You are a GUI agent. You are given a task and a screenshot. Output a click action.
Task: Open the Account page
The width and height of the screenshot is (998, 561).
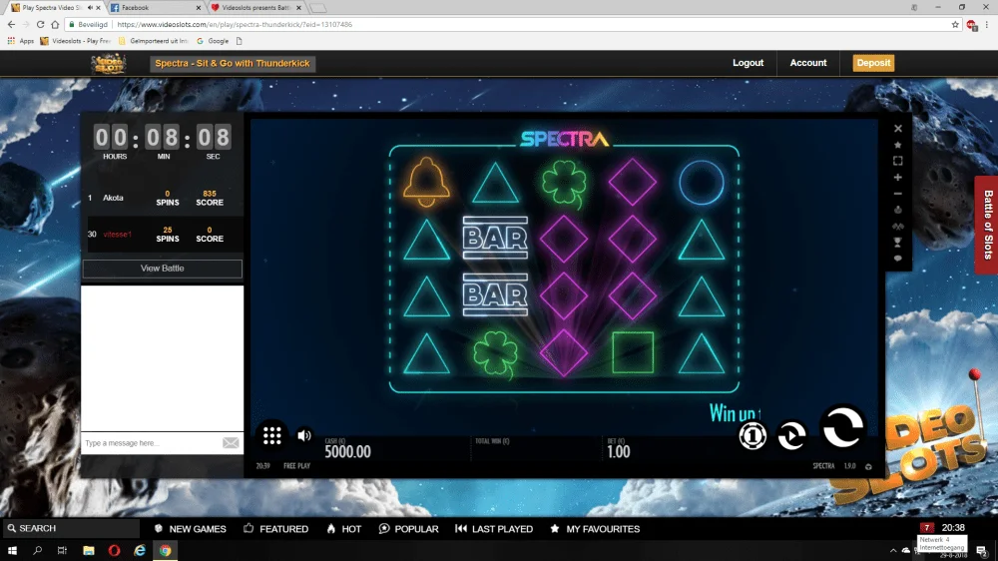point(808,63)
